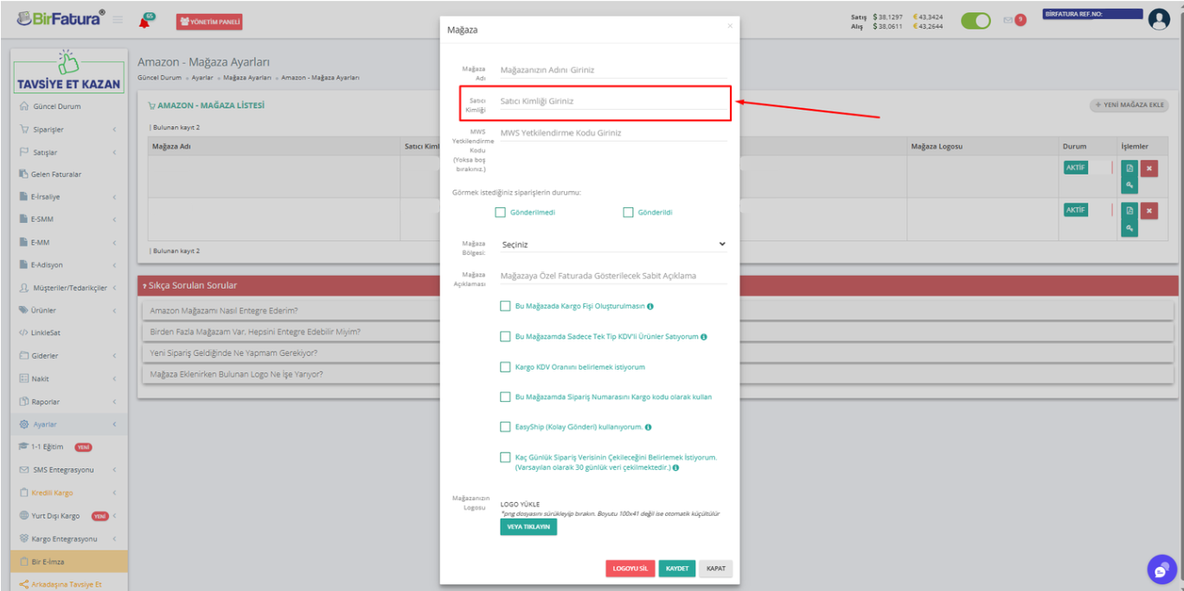Click the Siparişler cart icon in sidebar

tap(24, 130)
